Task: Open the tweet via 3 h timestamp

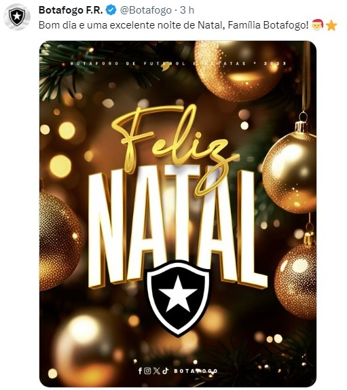Action: [187, 10]
